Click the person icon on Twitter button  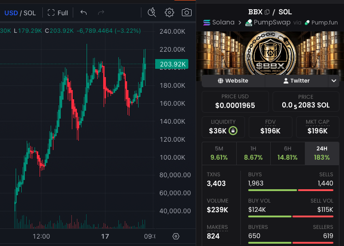coord(286,81)
